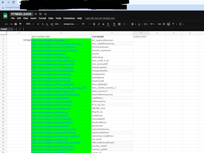Click the create filter icon

click(173, 24)
